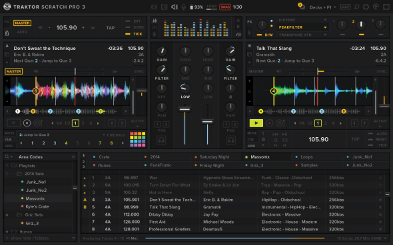Click the Traktor logo icon
Screen dimensions: 393x245
tap(7, 7)
